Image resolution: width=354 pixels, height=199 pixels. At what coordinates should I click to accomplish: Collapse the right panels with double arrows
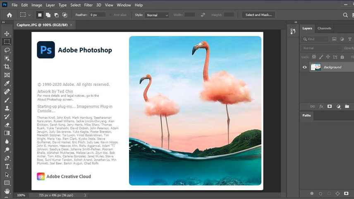[296, 22]
